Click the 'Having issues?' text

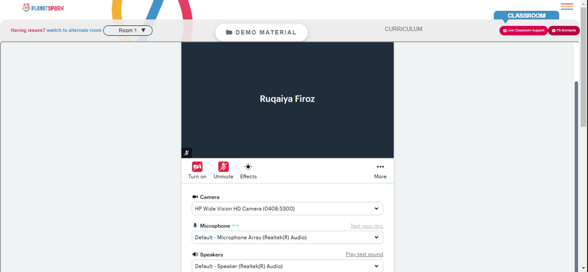pos(28,31)
